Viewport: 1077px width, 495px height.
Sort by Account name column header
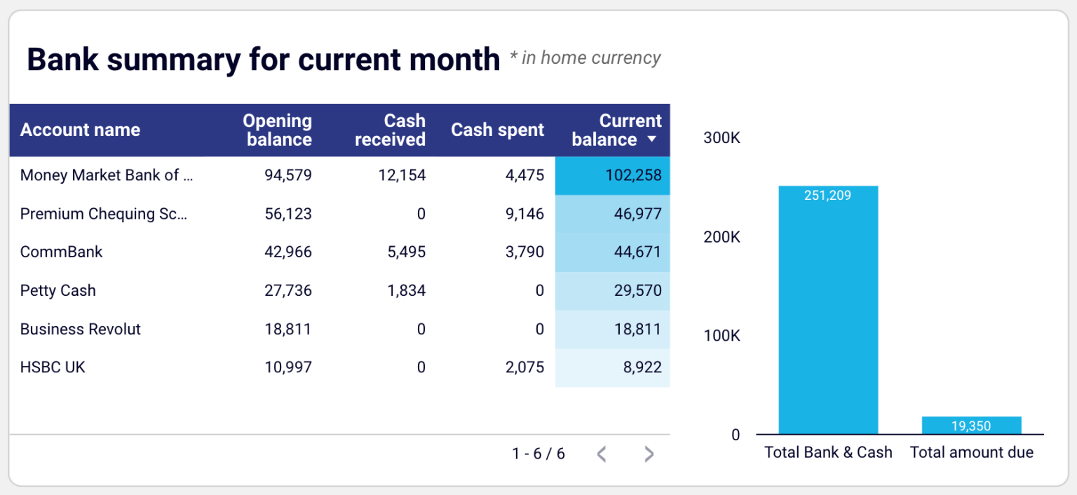tap(80, 130)
